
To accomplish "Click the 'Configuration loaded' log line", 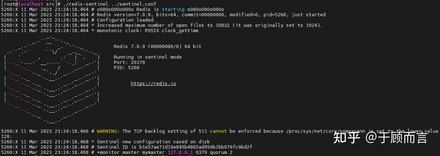I will click(x=125, y=20).
